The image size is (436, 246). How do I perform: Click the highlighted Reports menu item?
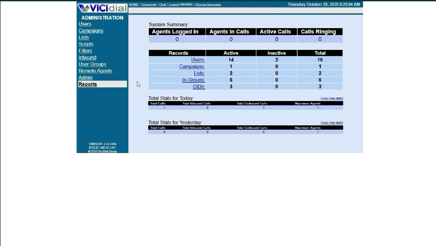click(x=88, y=84)
